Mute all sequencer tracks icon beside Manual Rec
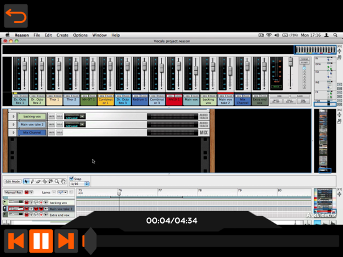343x257 pixels. click(27, 192)
